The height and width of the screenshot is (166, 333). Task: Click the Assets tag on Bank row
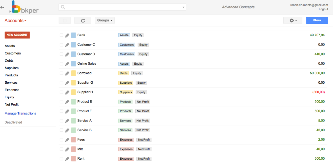pos(124,35)
